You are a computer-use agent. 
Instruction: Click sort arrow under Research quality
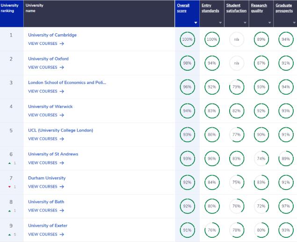coord(269,23)
